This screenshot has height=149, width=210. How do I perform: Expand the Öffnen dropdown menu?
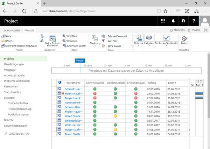13,41
